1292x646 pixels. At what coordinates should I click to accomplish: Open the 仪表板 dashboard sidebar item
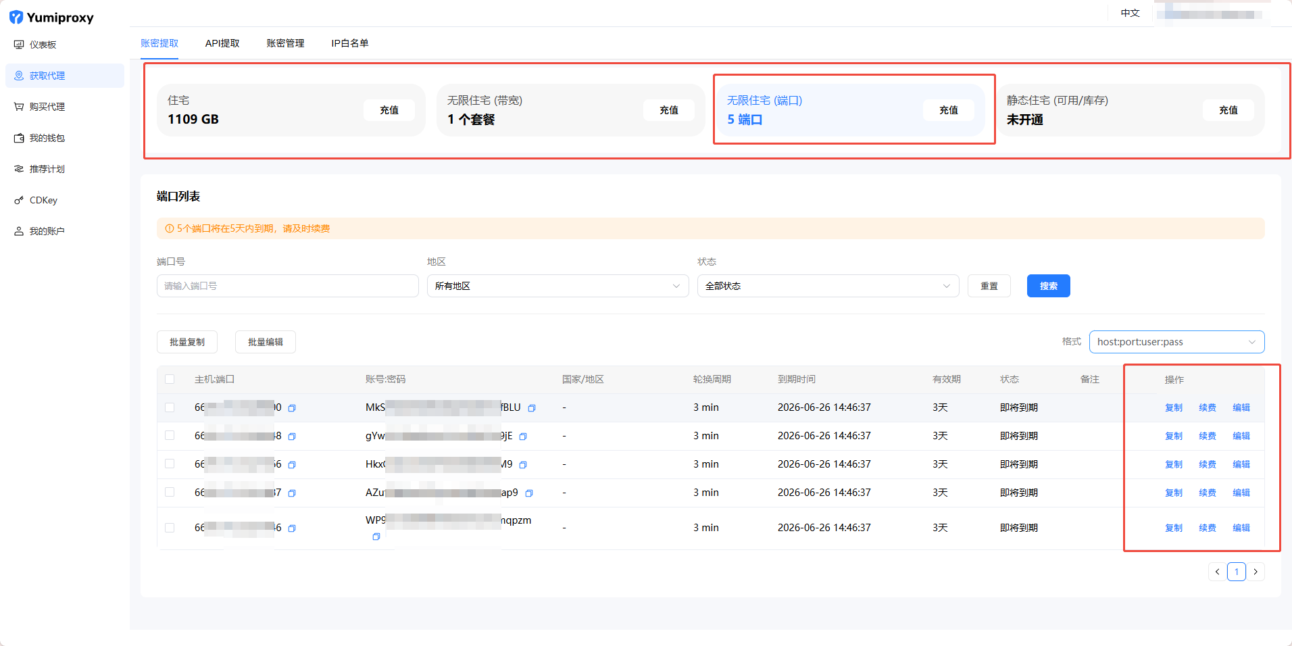click(x=65, y=45)
